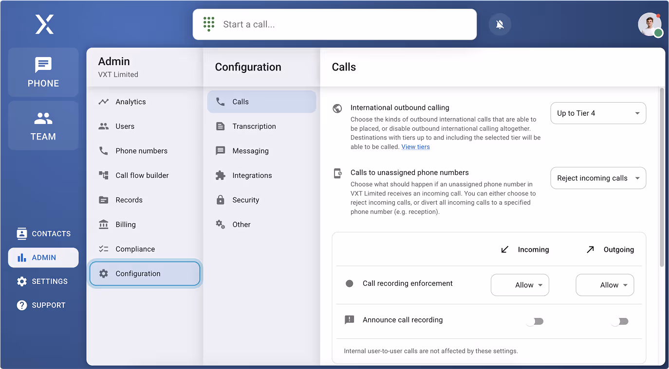Screen dimensions: 669x369
Task: Click the Security padlock icon
Action: click(221, 200)
